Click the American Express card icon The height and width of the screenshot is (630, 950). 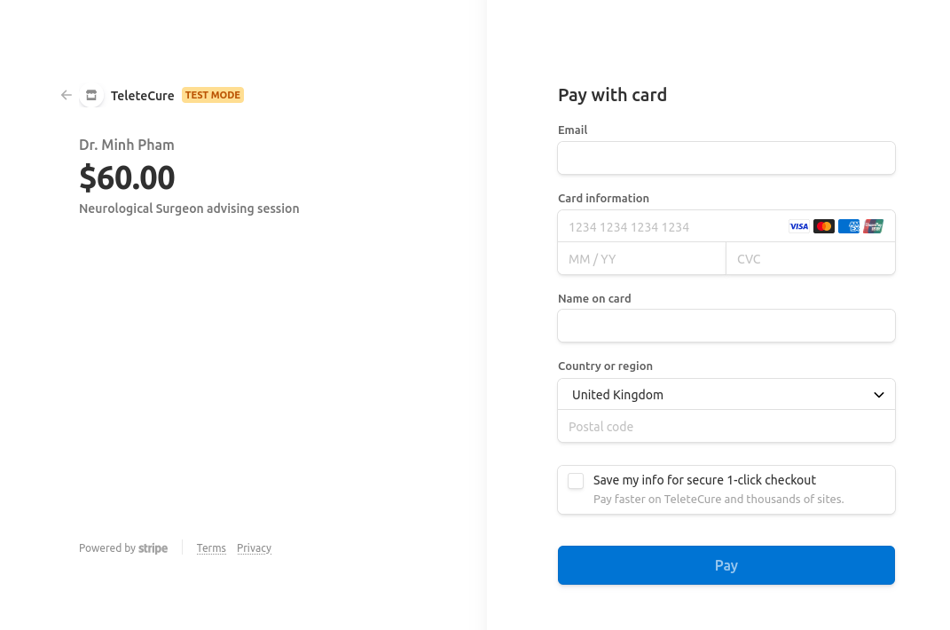849,226
